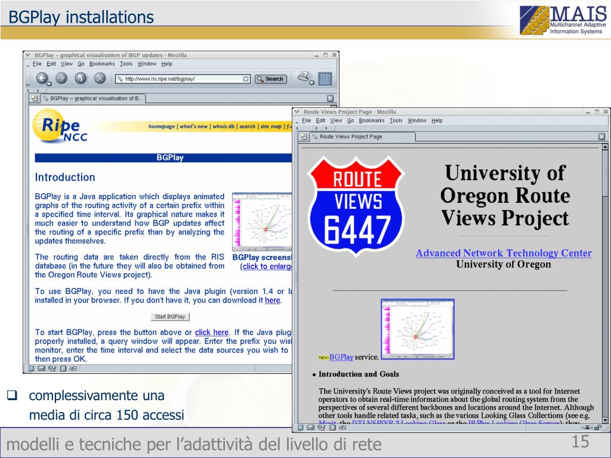Click the BGPlay graph thumbnail on Route Views page
Viewport: 611px width, 458px height.
(417, 329)
